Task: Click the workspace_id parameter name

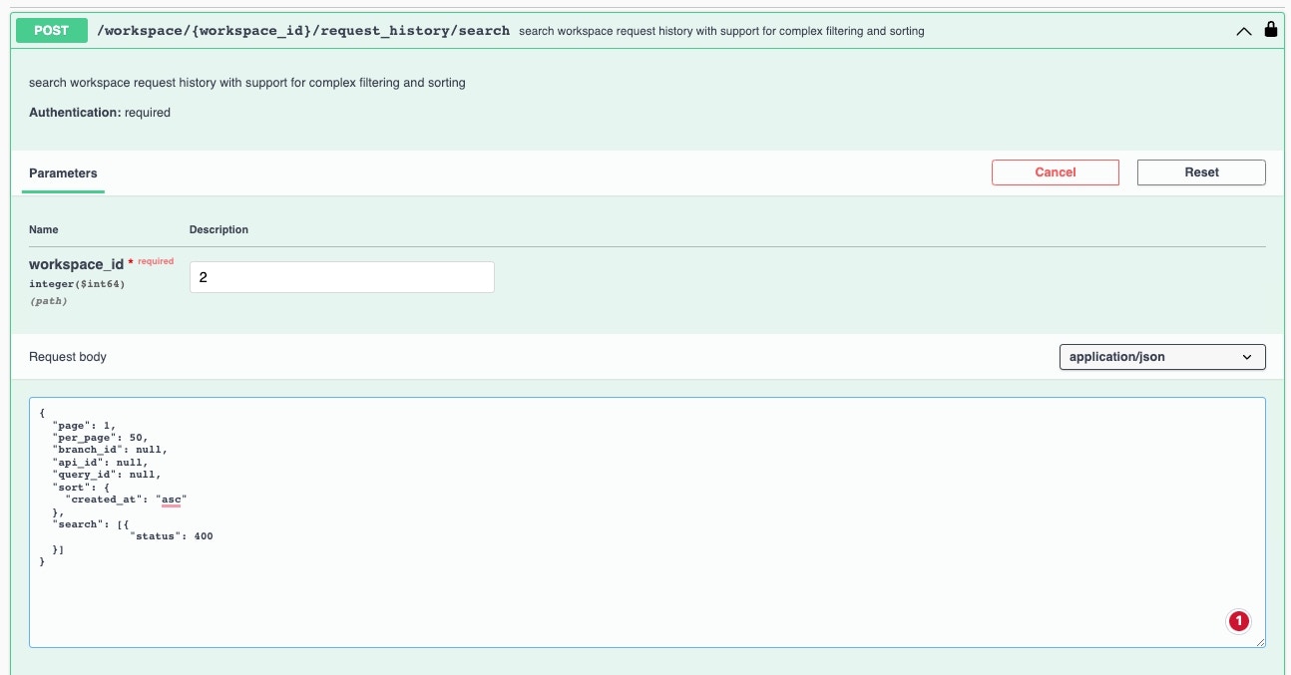Action: click(x=76, y=264)
